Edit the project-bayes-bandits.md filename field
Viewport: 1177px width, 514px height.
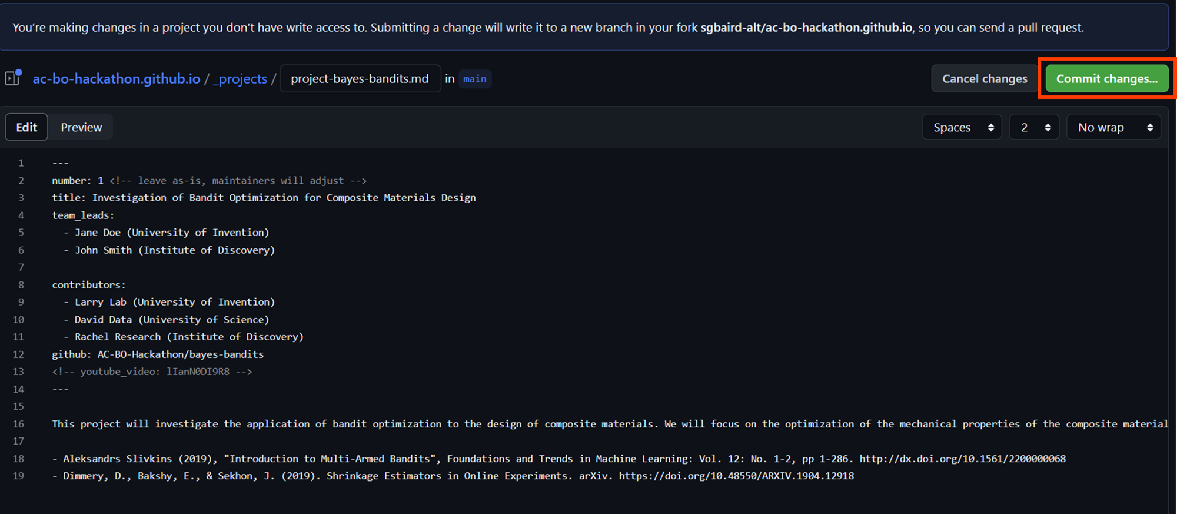(360, 79)
